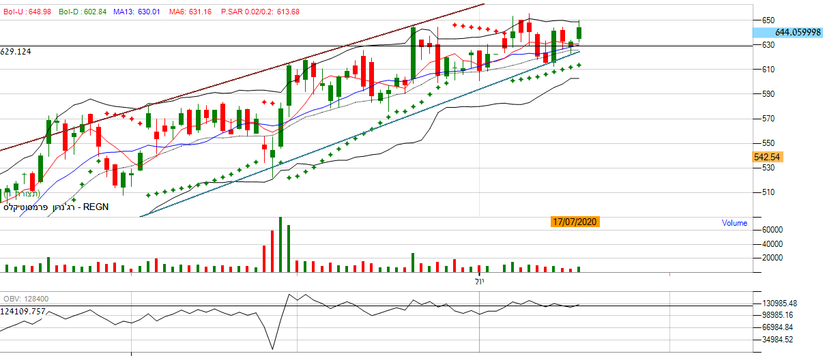Click the יול month marker on time axis
823x356 pixels.
[478, 281]
